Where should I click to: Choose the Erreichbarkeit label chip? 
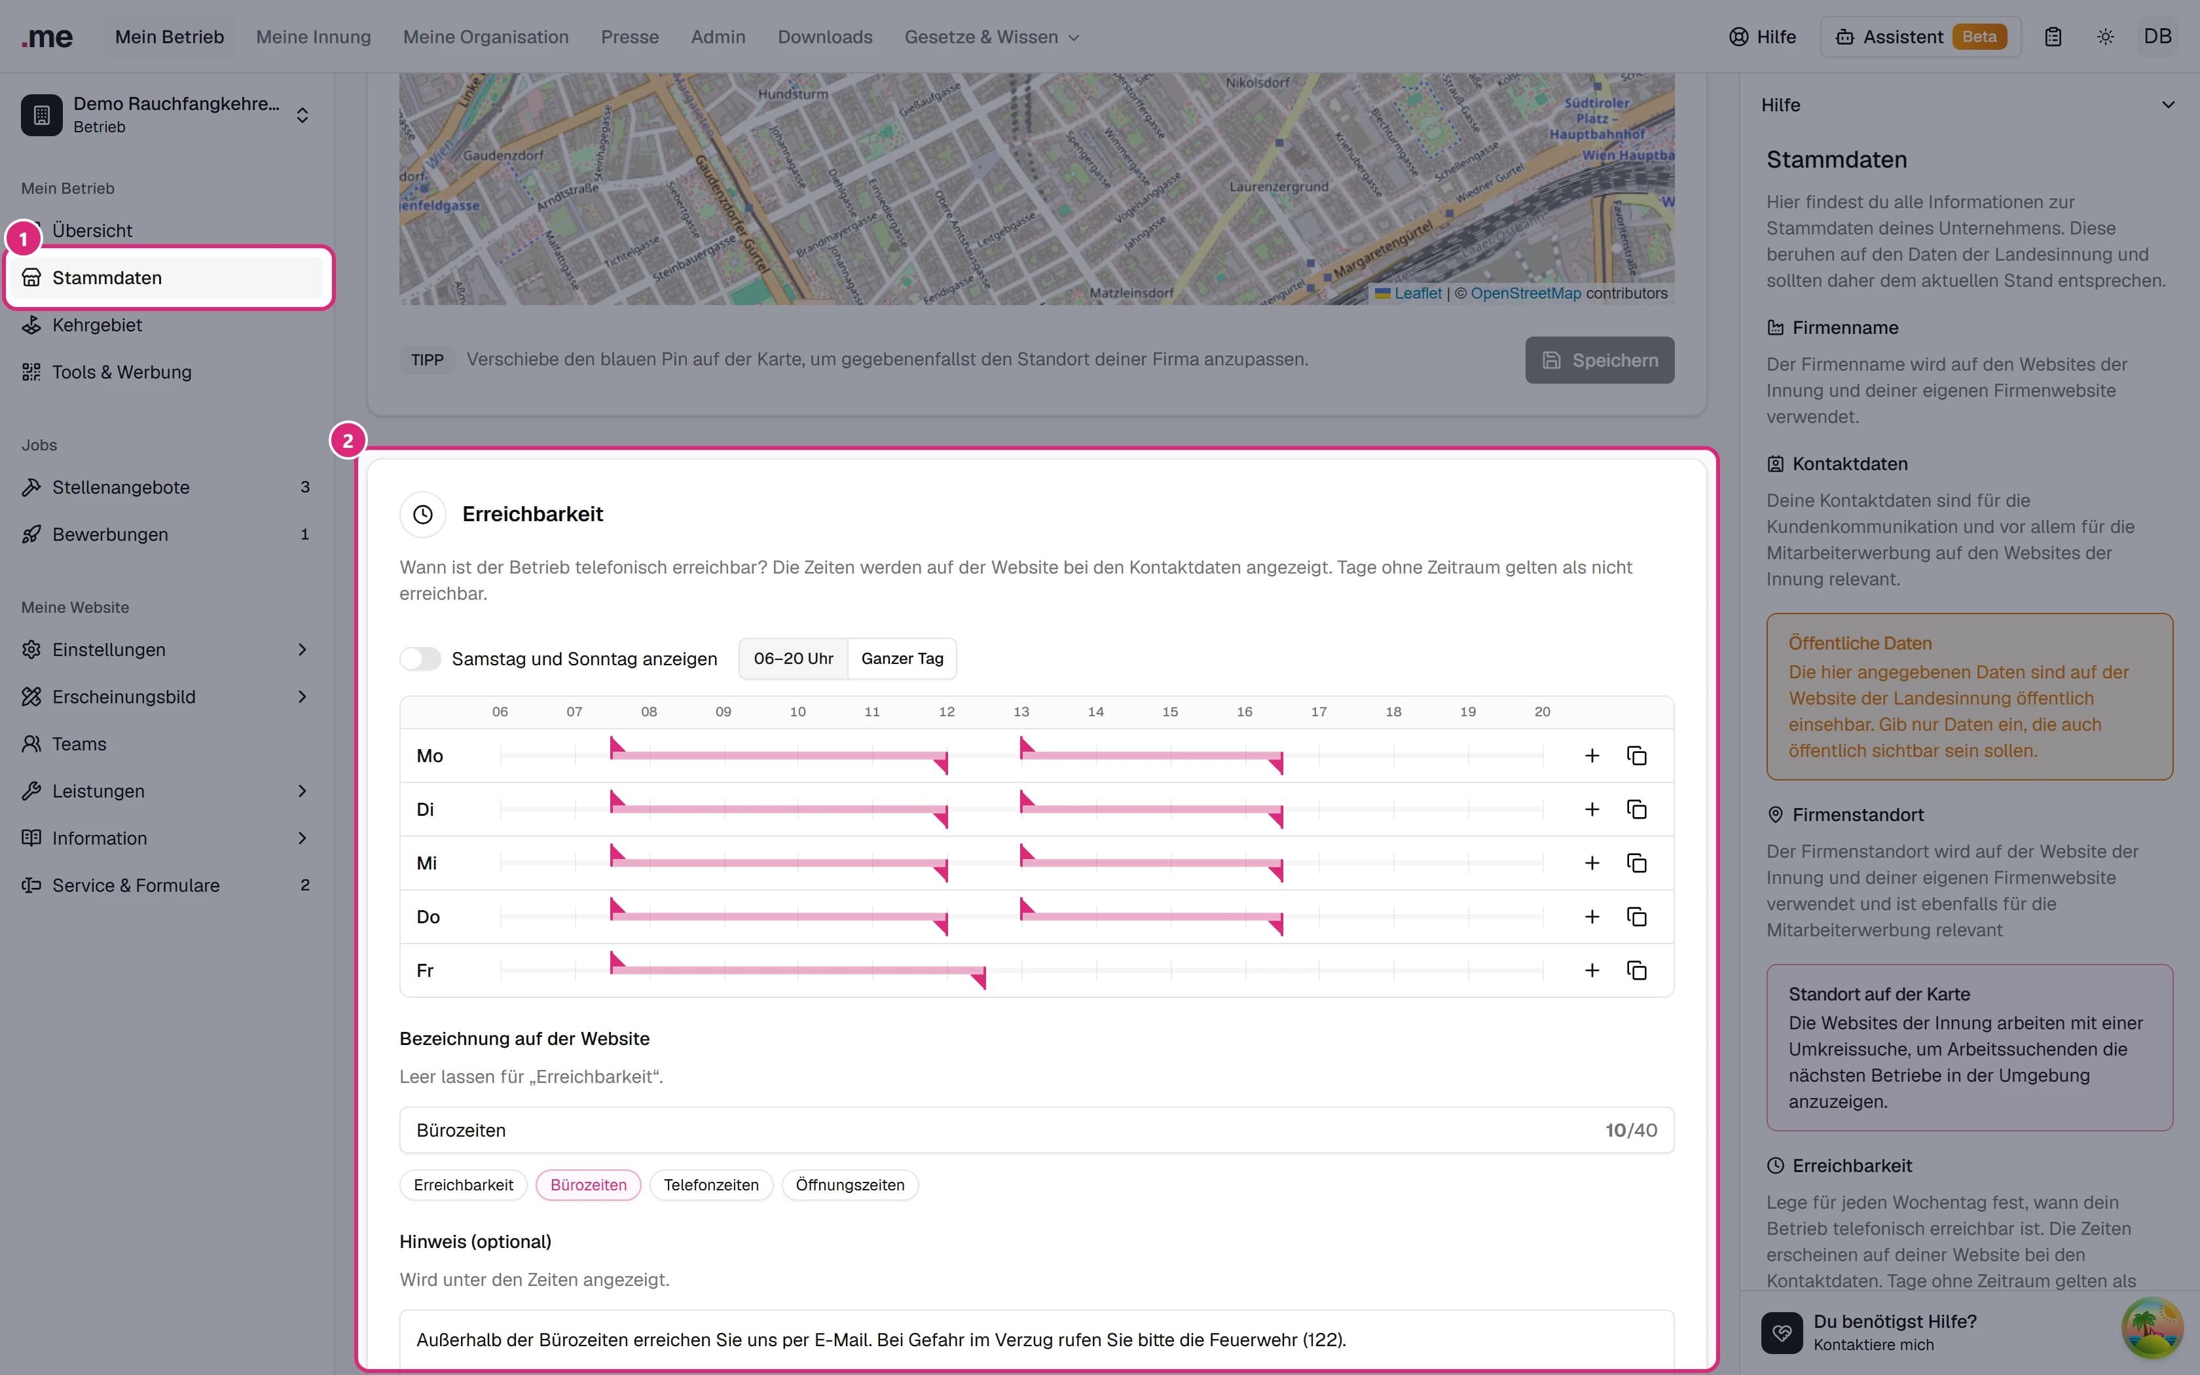(x=464, y=1185)
